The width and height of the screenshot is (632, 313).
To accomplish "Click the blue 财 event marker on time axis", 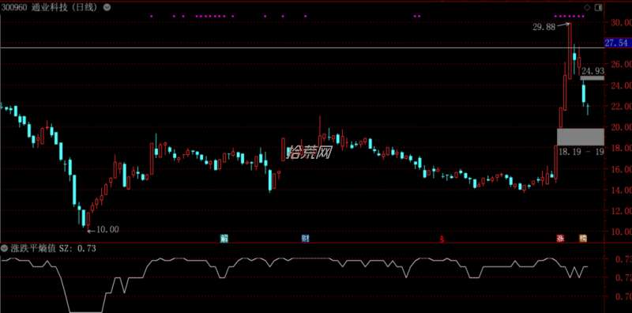I will point(306,238).
